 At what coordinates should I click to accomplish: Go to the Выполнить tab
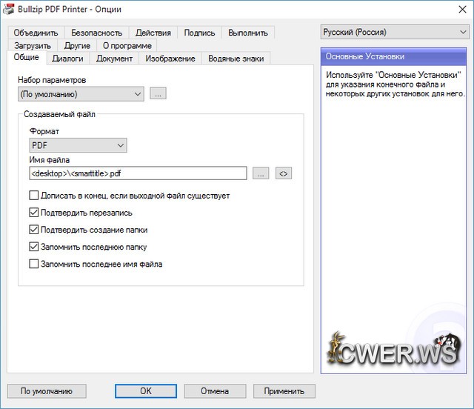(x=248, y=33)
